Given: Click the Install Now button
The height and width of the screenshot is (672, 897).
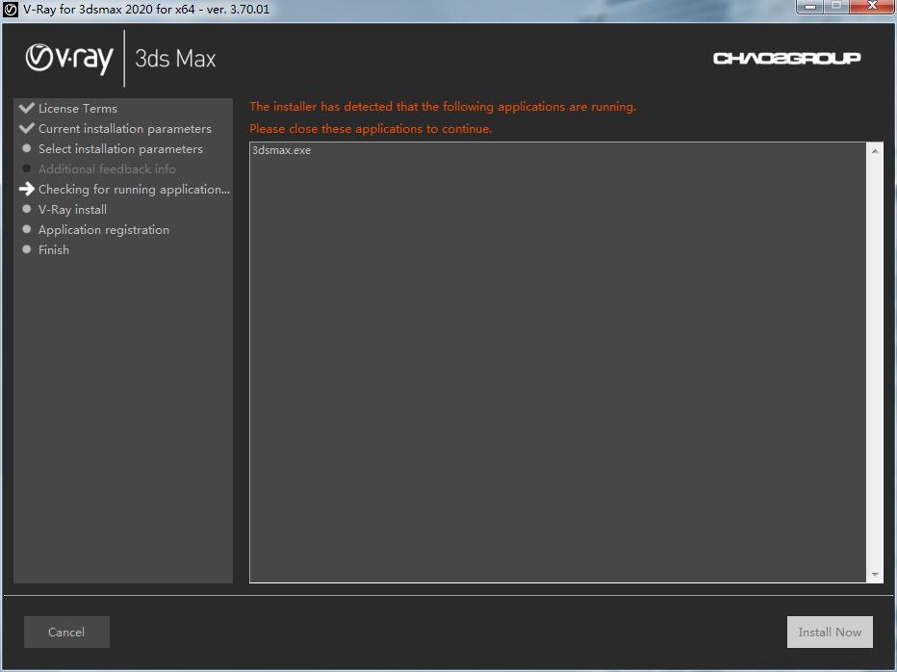Looking at the screenshot, I should (830, 633).
